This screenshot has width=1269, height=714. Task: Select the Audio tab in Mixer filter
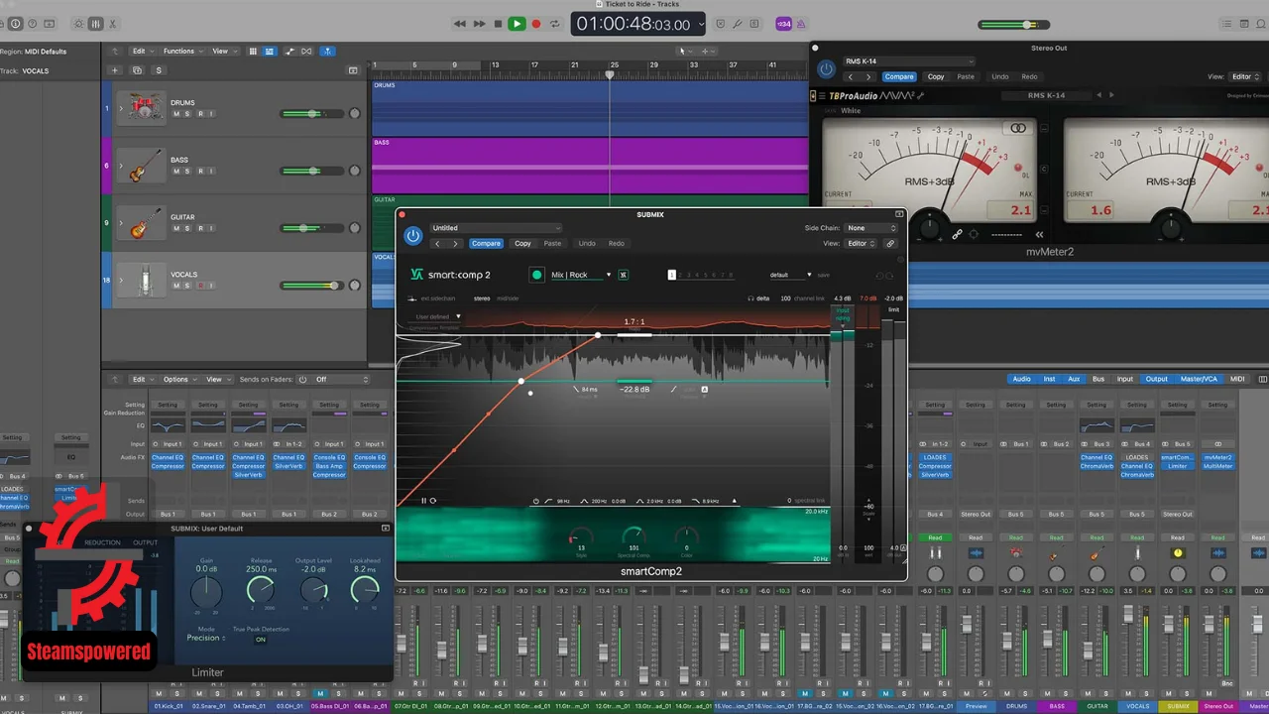coord(1021,379)
